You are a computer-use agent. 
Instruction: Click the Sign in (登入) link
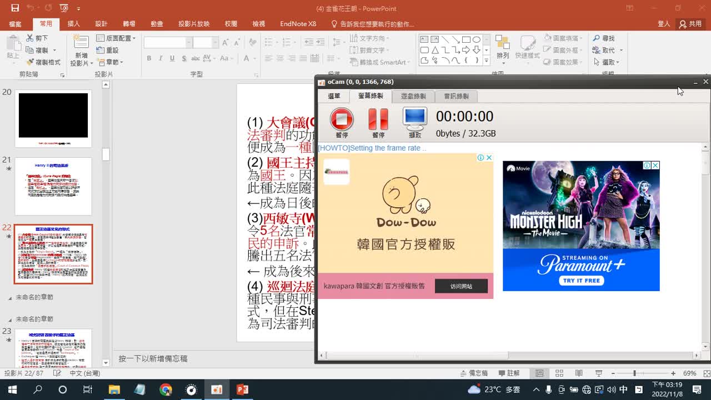[x=664, y=24]
